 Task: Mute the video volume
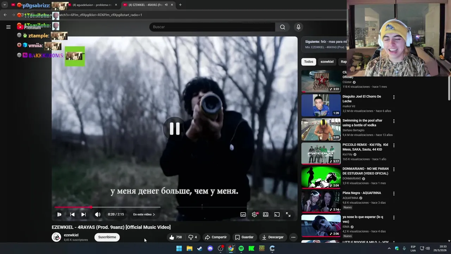coord(98,214)
